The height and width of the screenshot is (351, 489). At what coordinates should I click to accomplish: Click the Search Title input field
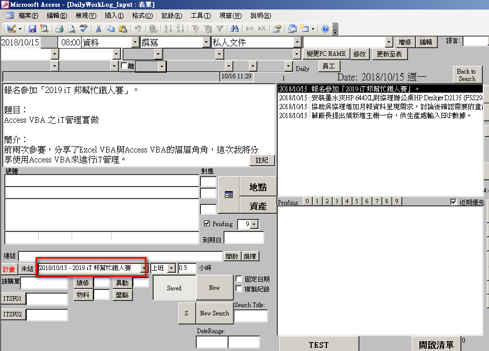click(x=251, y=316)
